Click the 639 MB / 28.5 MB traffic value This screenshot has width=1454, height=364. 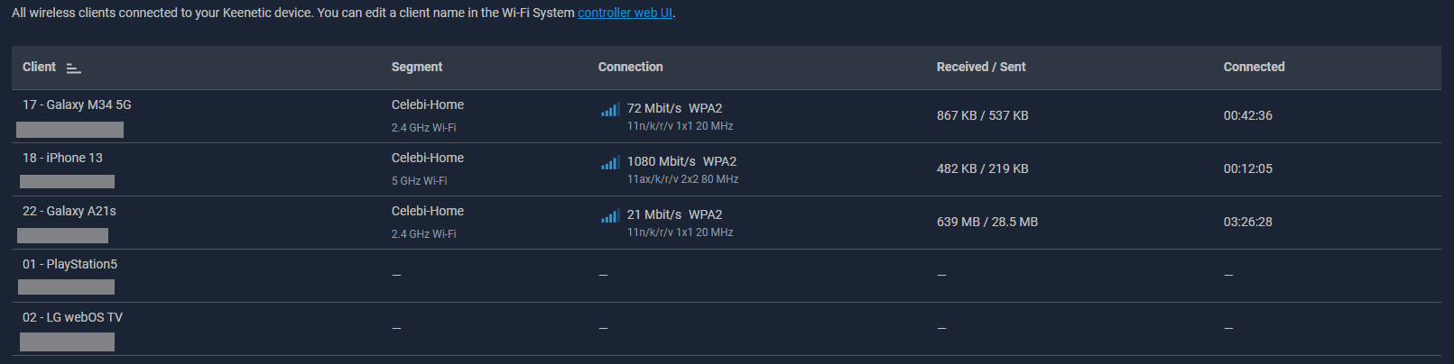[987, 222]
